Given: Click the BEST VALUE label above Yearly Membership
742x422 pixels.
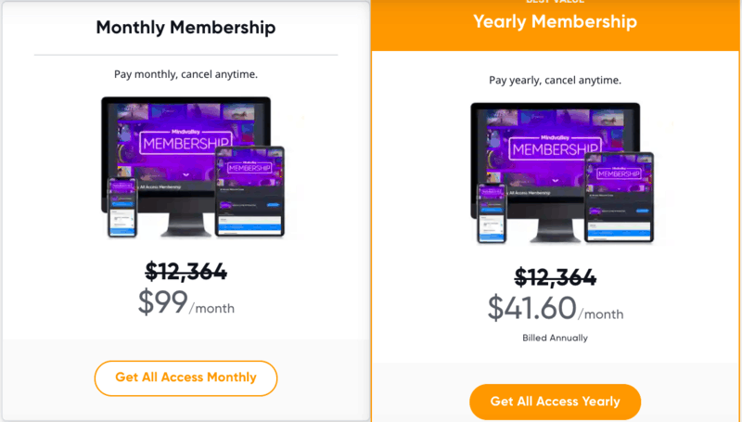Looking at the screenshot, I should (555, 3).
